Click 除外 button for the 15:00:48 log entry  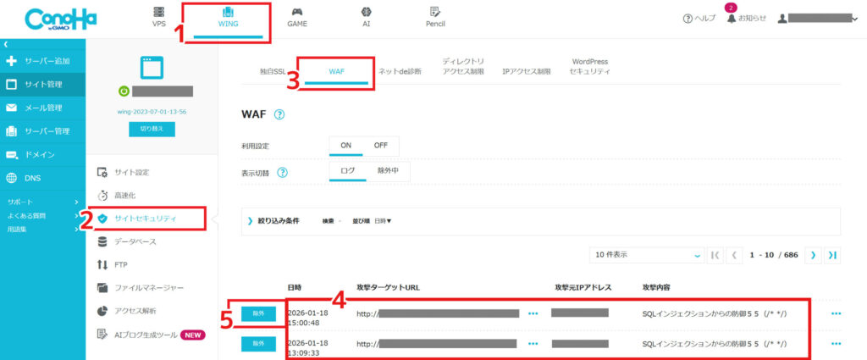click(x=258, y=313)
